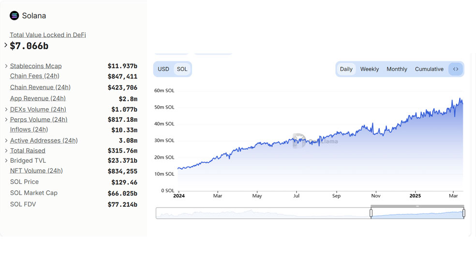Click unselected part of range overview
The image size is (476, 253).
coord(263,213)
